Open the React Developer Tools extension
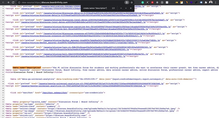Viewport: 219px width, 118px height. [157, 2]
